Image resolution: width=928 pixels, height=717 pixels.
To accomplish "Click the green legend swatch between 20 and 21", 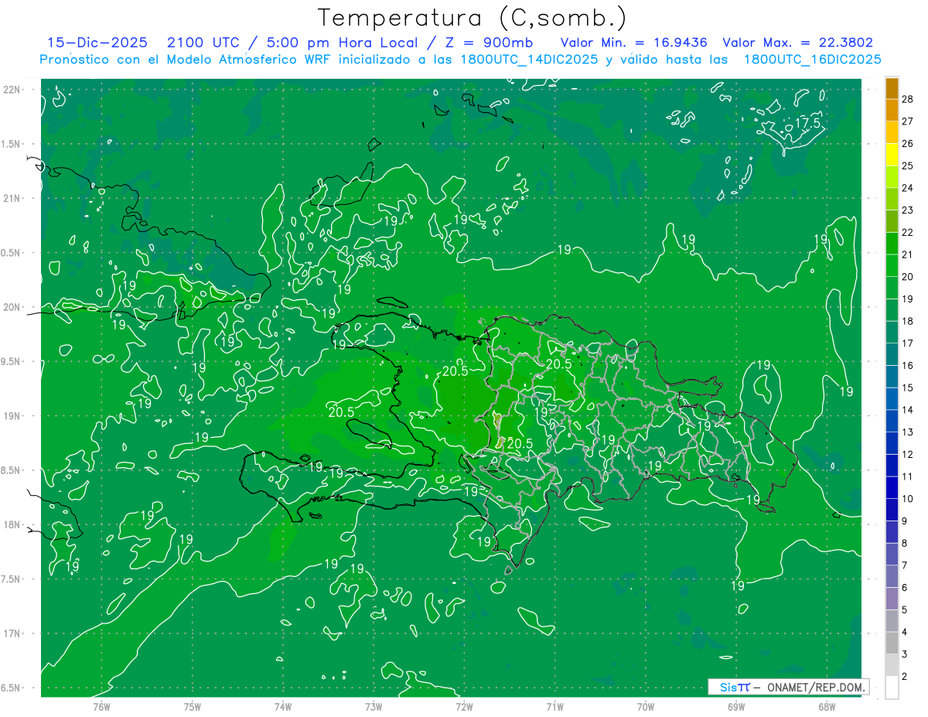I will pos(892,265).
